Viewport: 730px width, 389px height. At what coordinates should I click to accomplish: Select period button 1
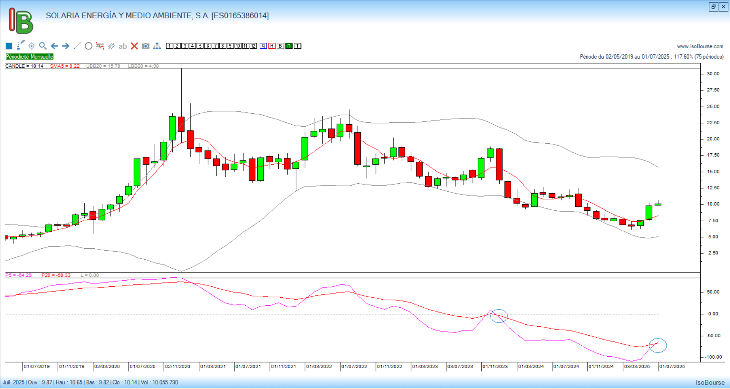tap(170, 46)
